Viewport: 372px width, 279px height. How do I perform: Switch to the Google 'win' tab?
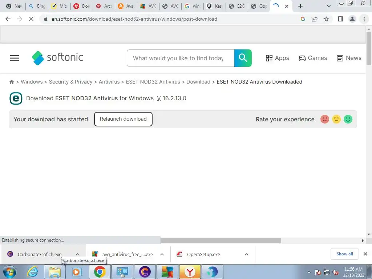[x=193, y=6]
